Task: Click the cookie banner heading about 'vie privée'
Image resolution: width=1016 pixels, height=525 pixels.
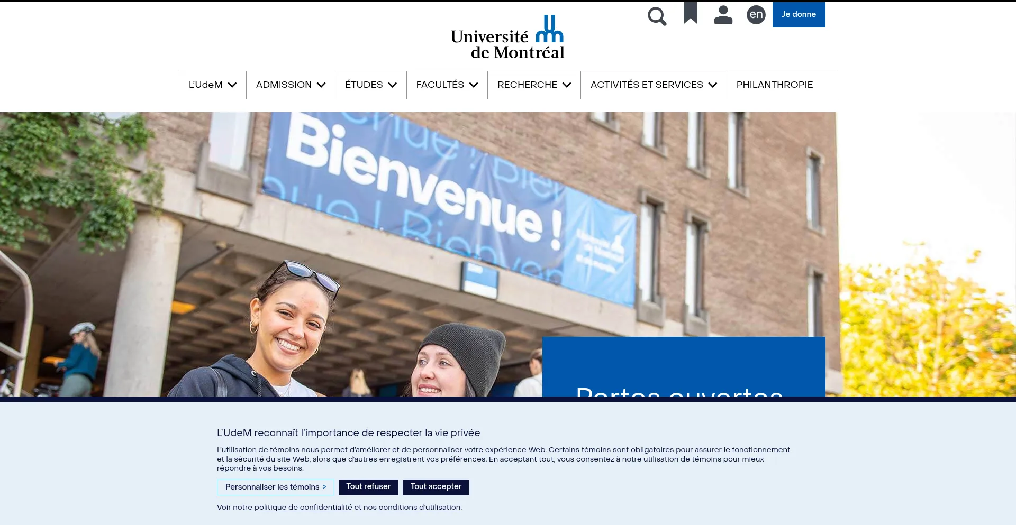Action: [349, 433]
